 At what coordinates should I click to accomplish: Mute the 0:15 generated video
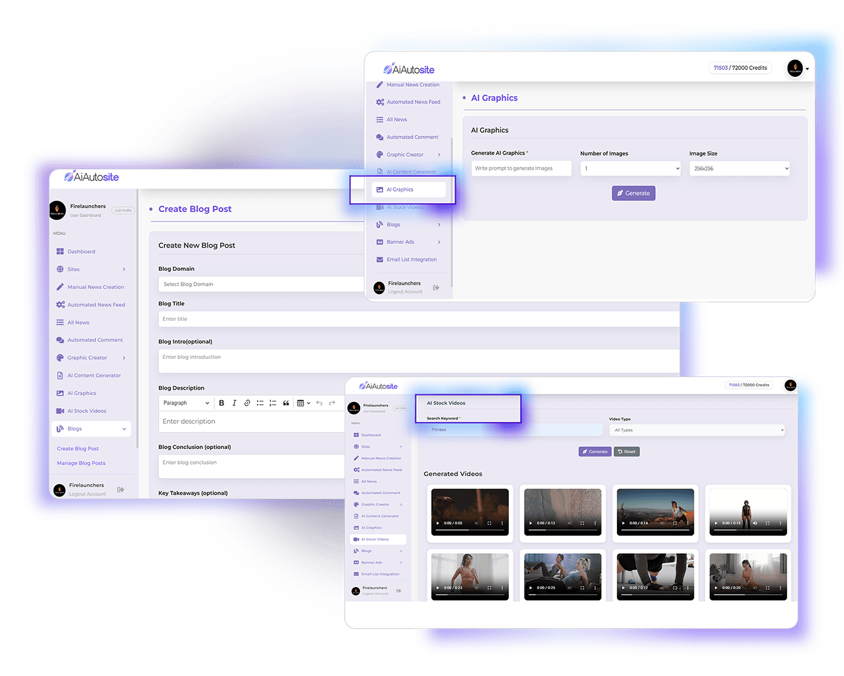[755, 523]
